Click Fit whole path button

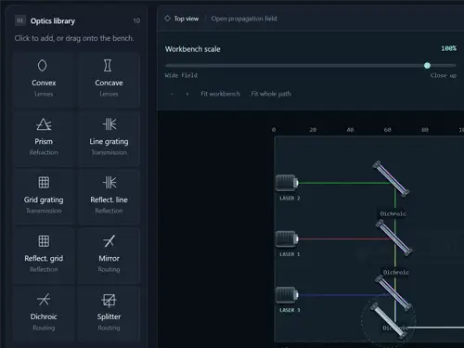(271, 94)
